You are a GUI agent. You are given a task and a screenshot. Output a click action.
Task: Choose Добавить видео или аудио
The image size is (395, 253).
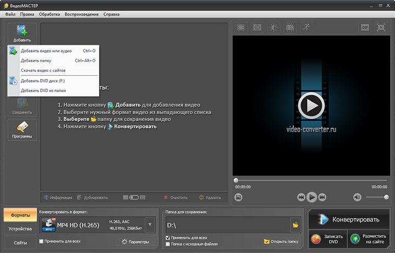pyautogui.click(x=53, y=50)
